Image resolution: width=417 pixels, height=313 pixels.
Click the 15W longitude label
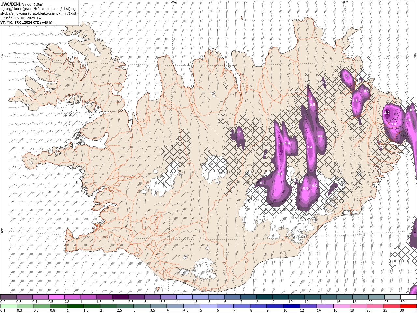pos(345,2)
